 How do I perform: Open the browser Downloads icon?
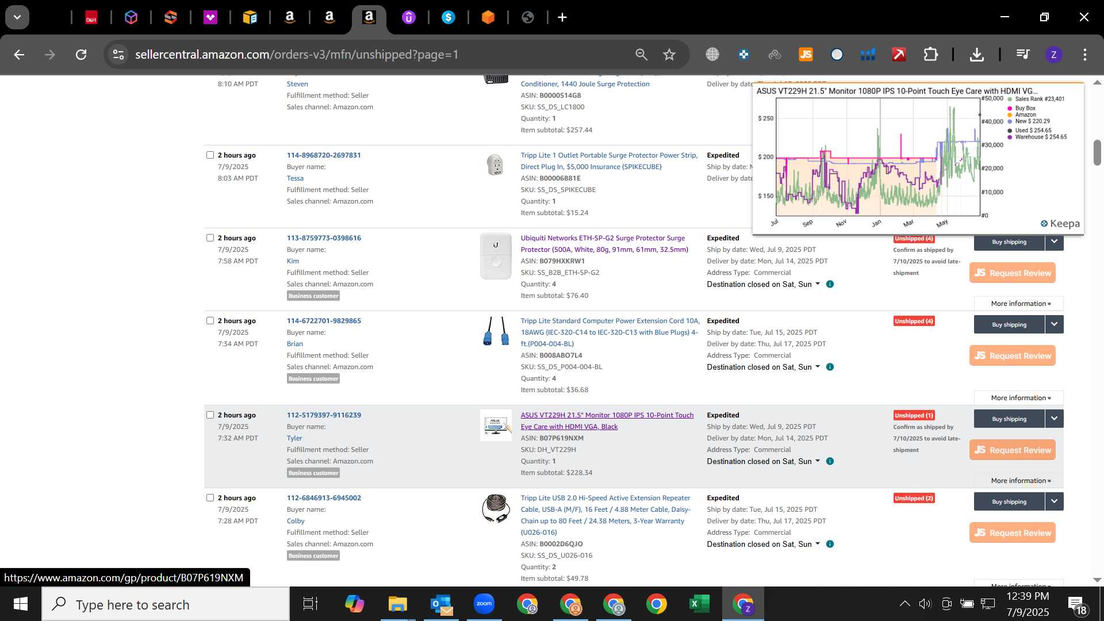[x=976, y=55]
